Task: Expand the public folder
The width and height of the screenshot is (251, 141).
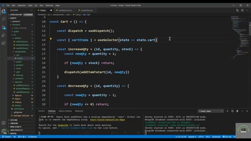Action: click(x=16, y=31)
